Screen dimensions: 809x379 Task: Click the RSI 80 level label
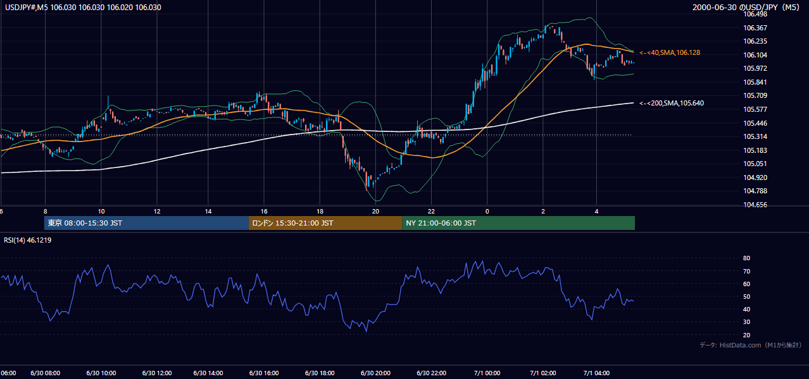point(746,258)
